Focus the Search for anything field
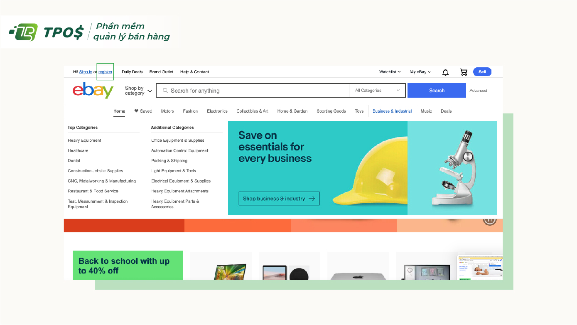Image resolution: width=577 pixels, height=325 pixels. (x=253, y=91)
